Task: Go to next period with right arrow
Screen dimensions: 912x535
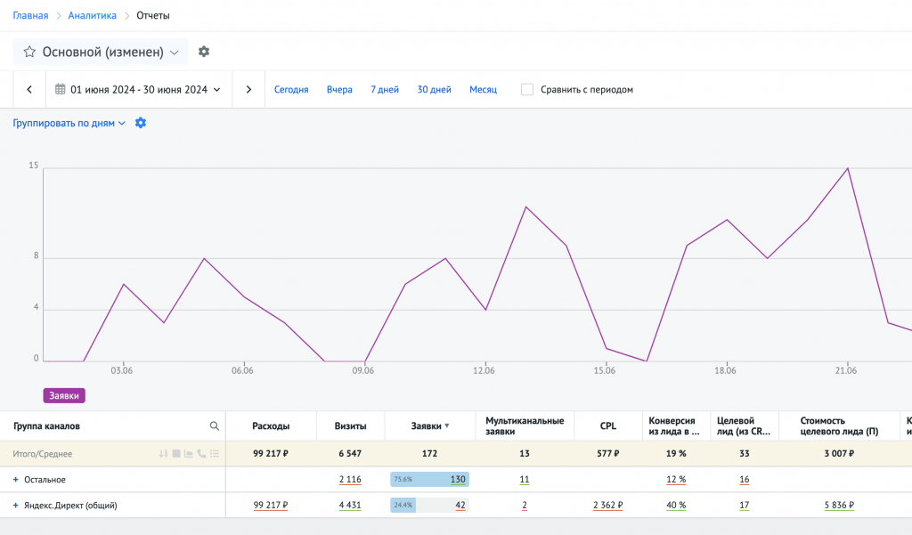Action: click(248, 90)
